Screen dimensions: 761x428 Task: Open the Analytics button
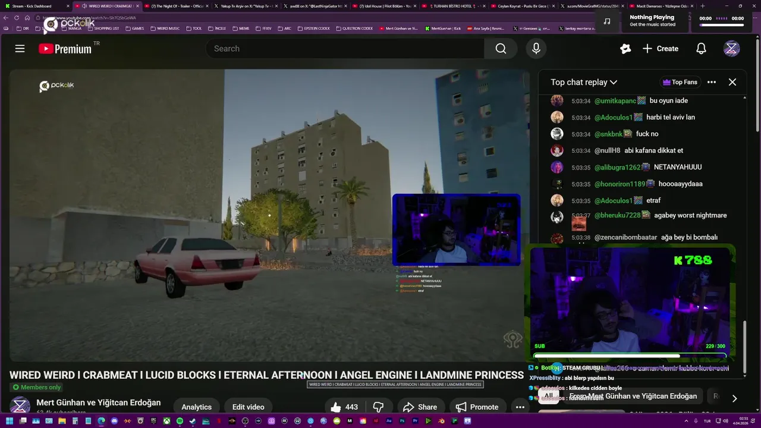(196, 407)
